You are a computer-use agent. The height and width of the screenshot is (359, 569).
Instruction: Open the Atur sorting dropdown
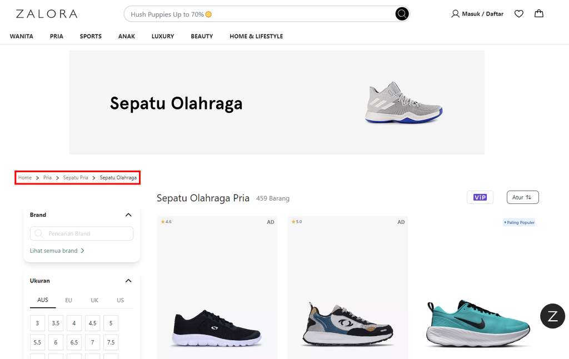(x=522, y=197)
